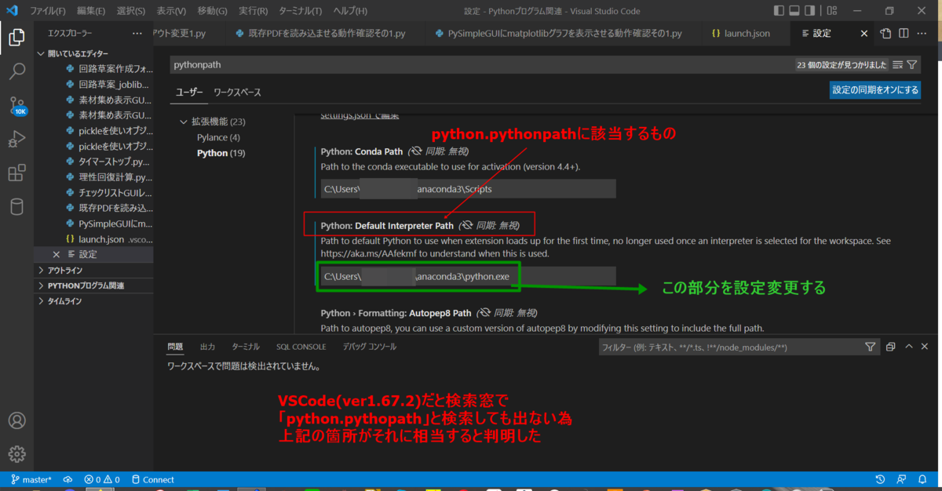
Task: Close the bottom panel
Action: pos(926,347)
